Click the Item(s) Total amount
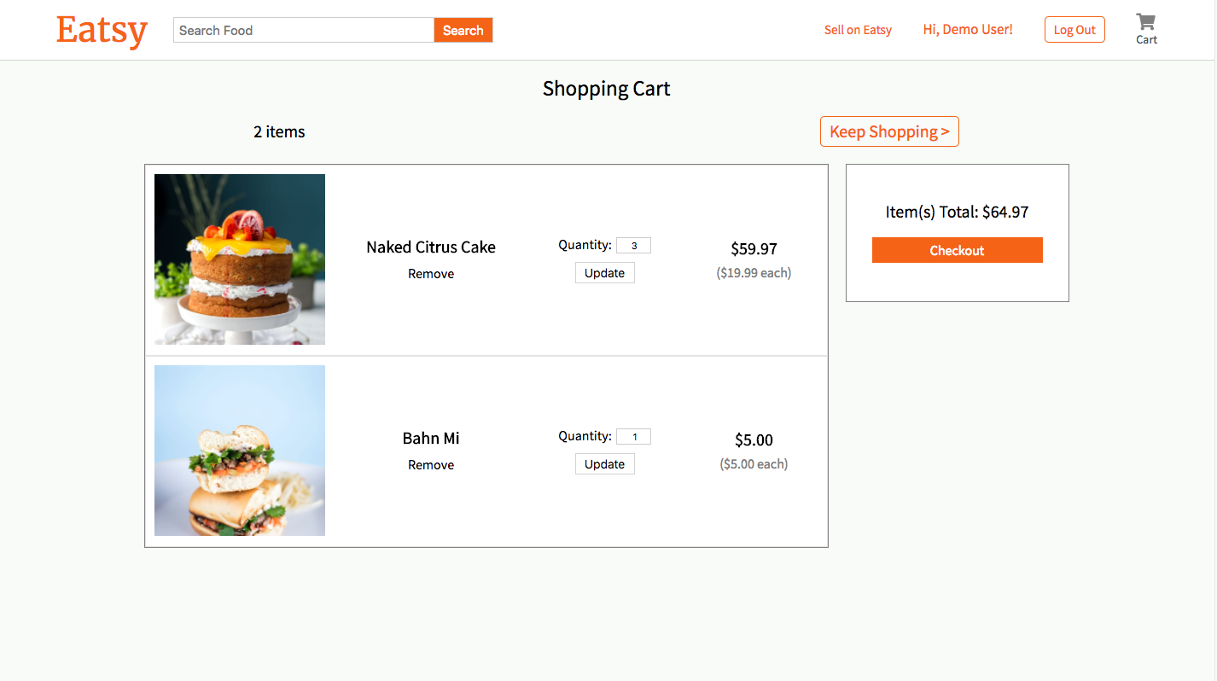Image resolution: width=1217 pixels, height=681 pixels. pyautogui.click(x=957, y=212)
